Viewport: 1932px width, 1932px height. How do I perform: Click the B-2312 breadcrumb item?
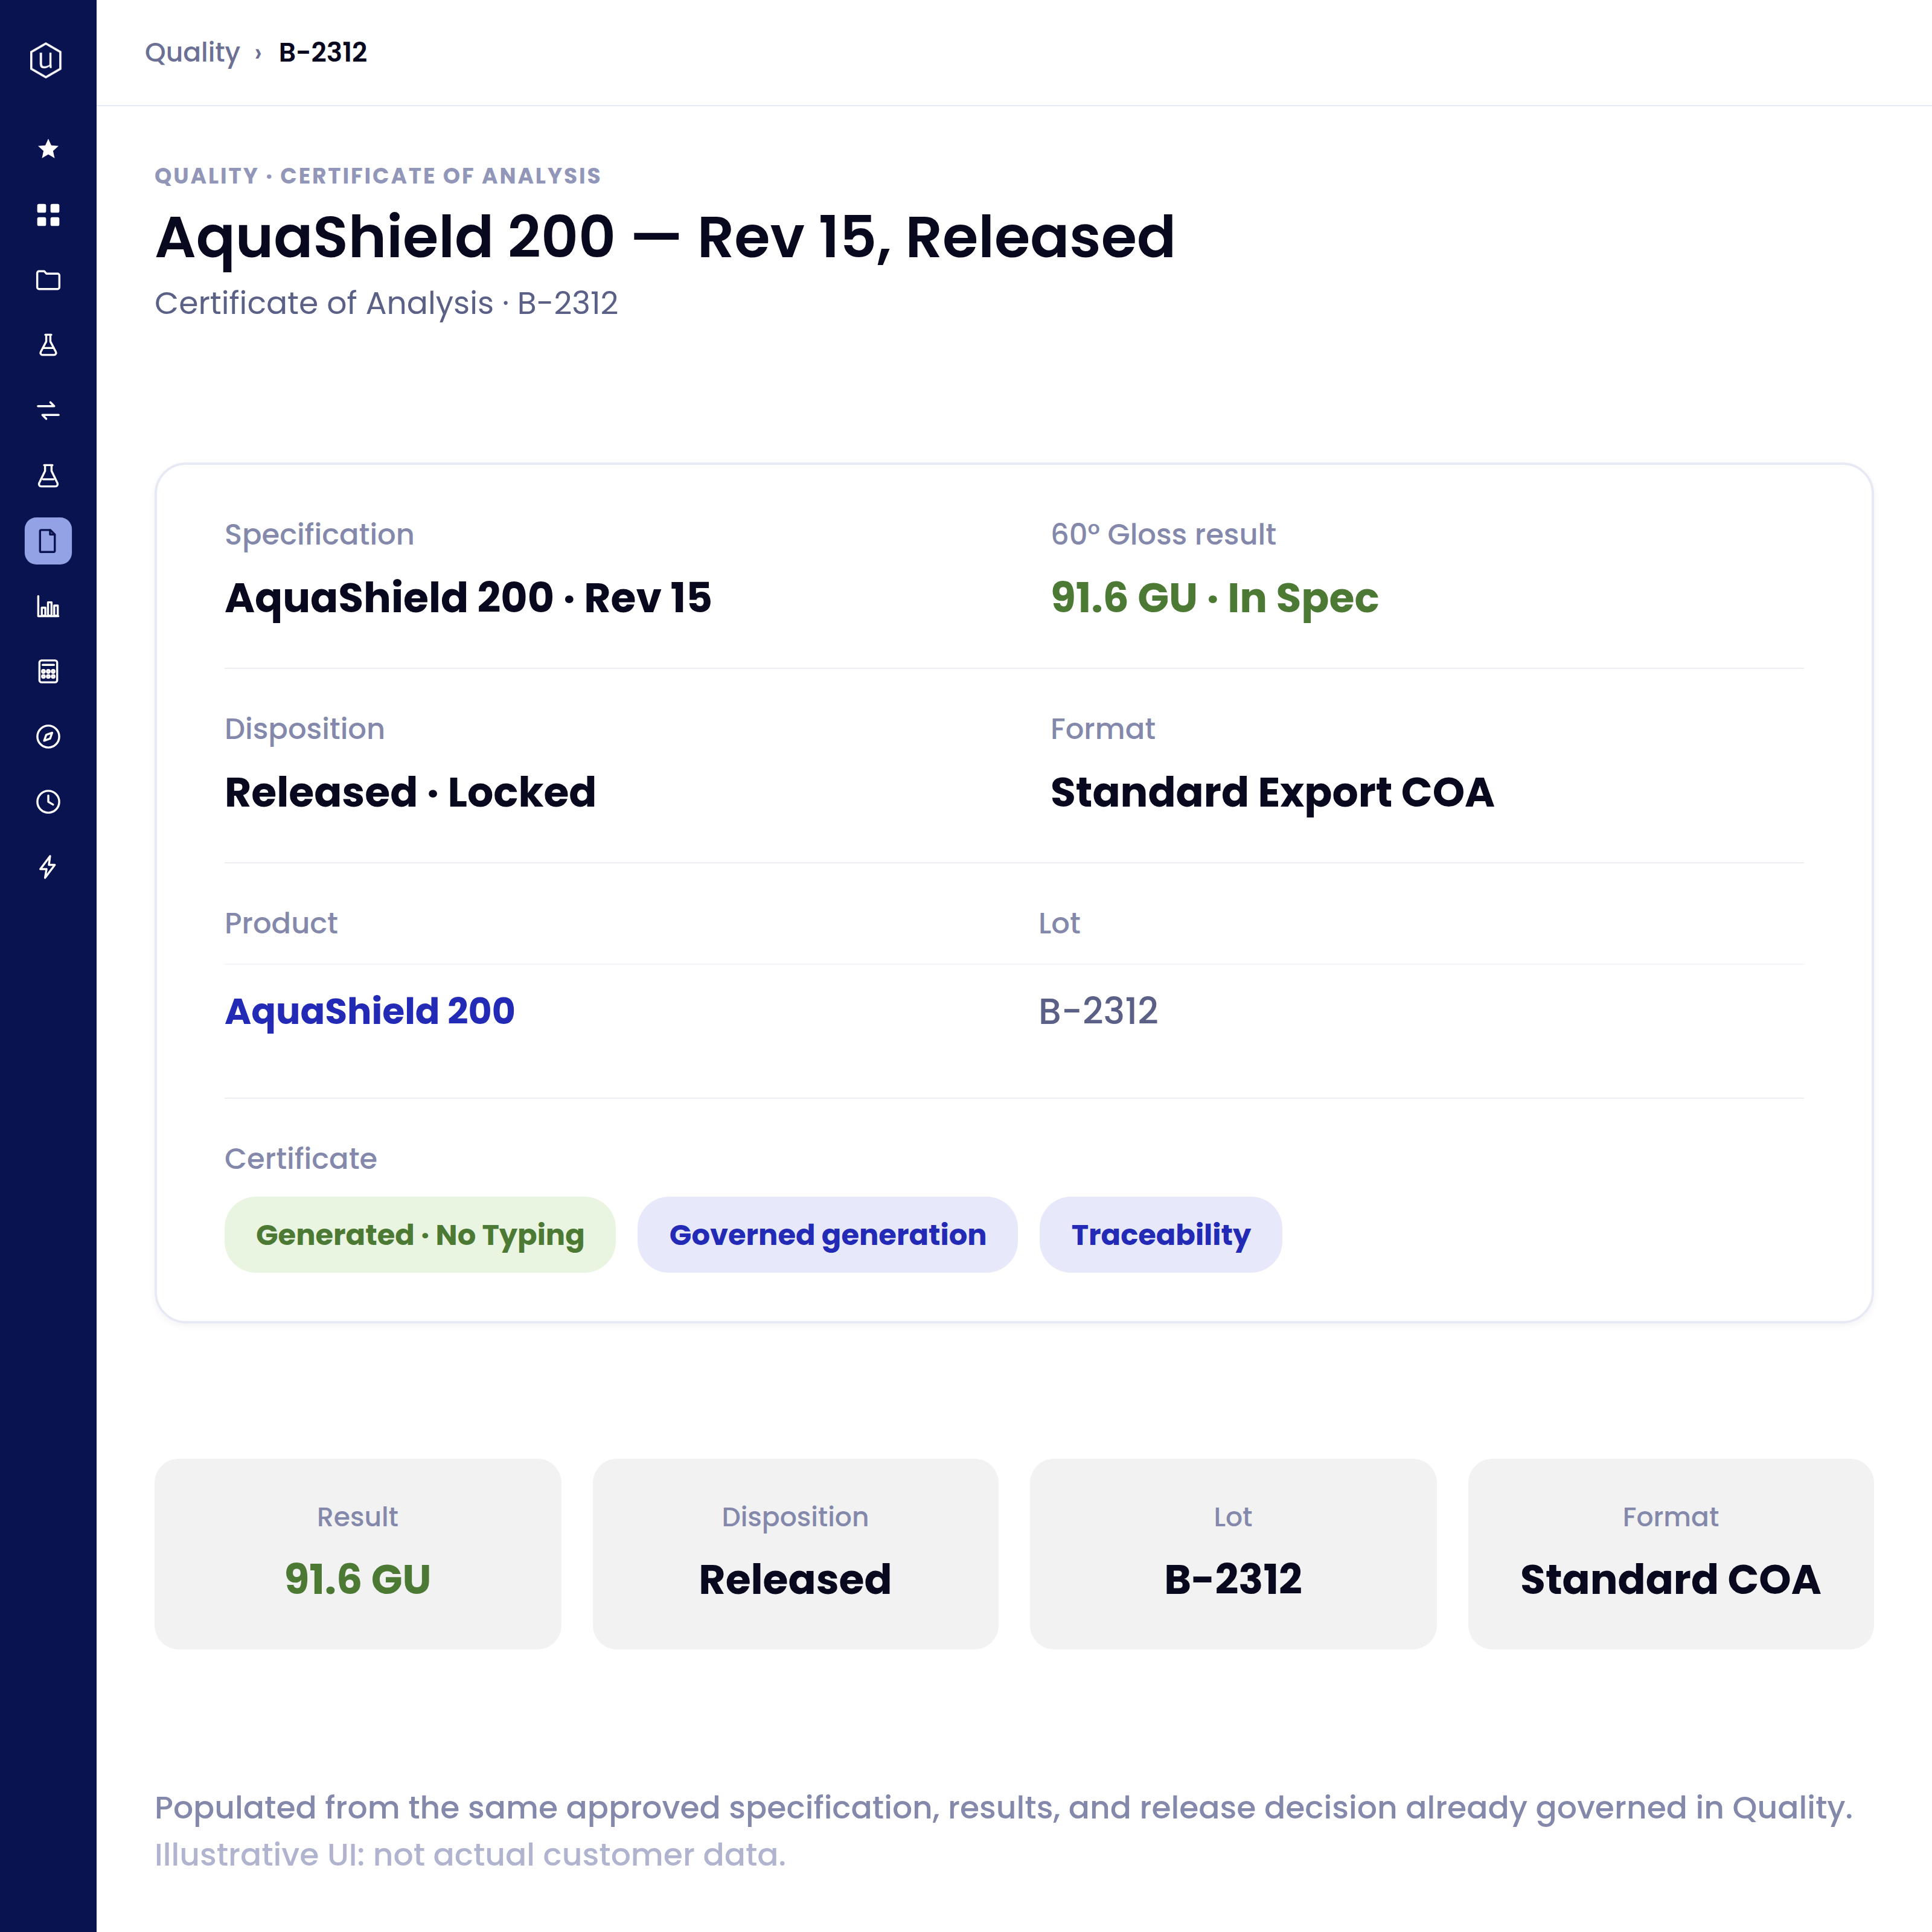(323, 52)
